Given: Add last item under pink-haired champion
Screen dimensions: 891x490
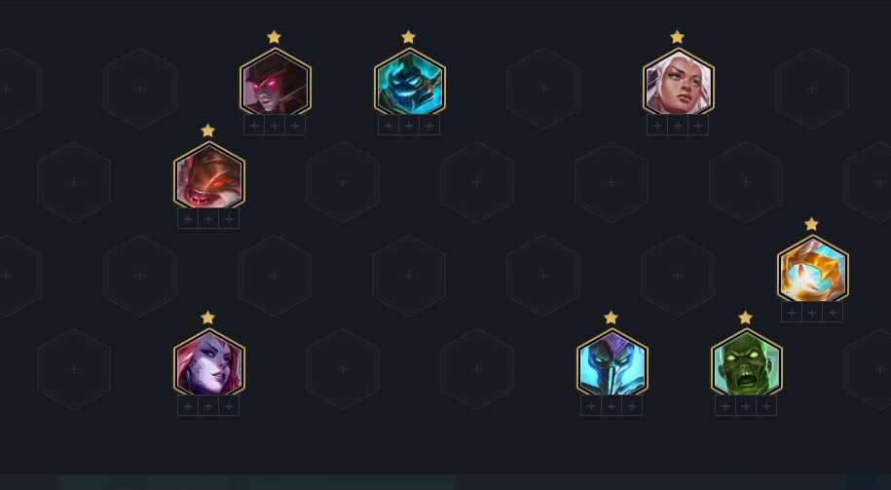Looking at the screenshot, I should point(229,406).
